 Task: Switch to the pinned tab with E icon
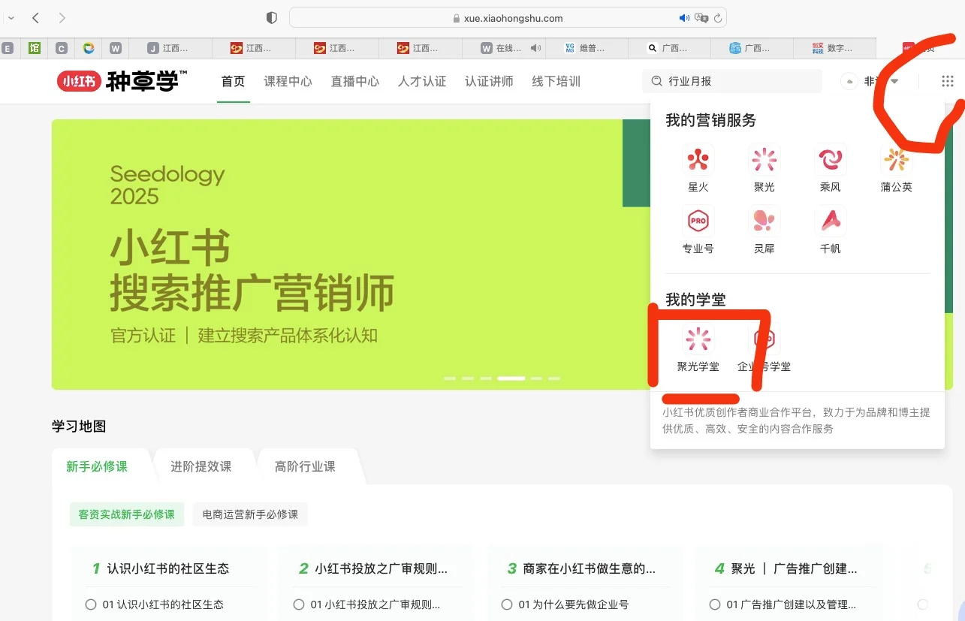click(8, 48)
